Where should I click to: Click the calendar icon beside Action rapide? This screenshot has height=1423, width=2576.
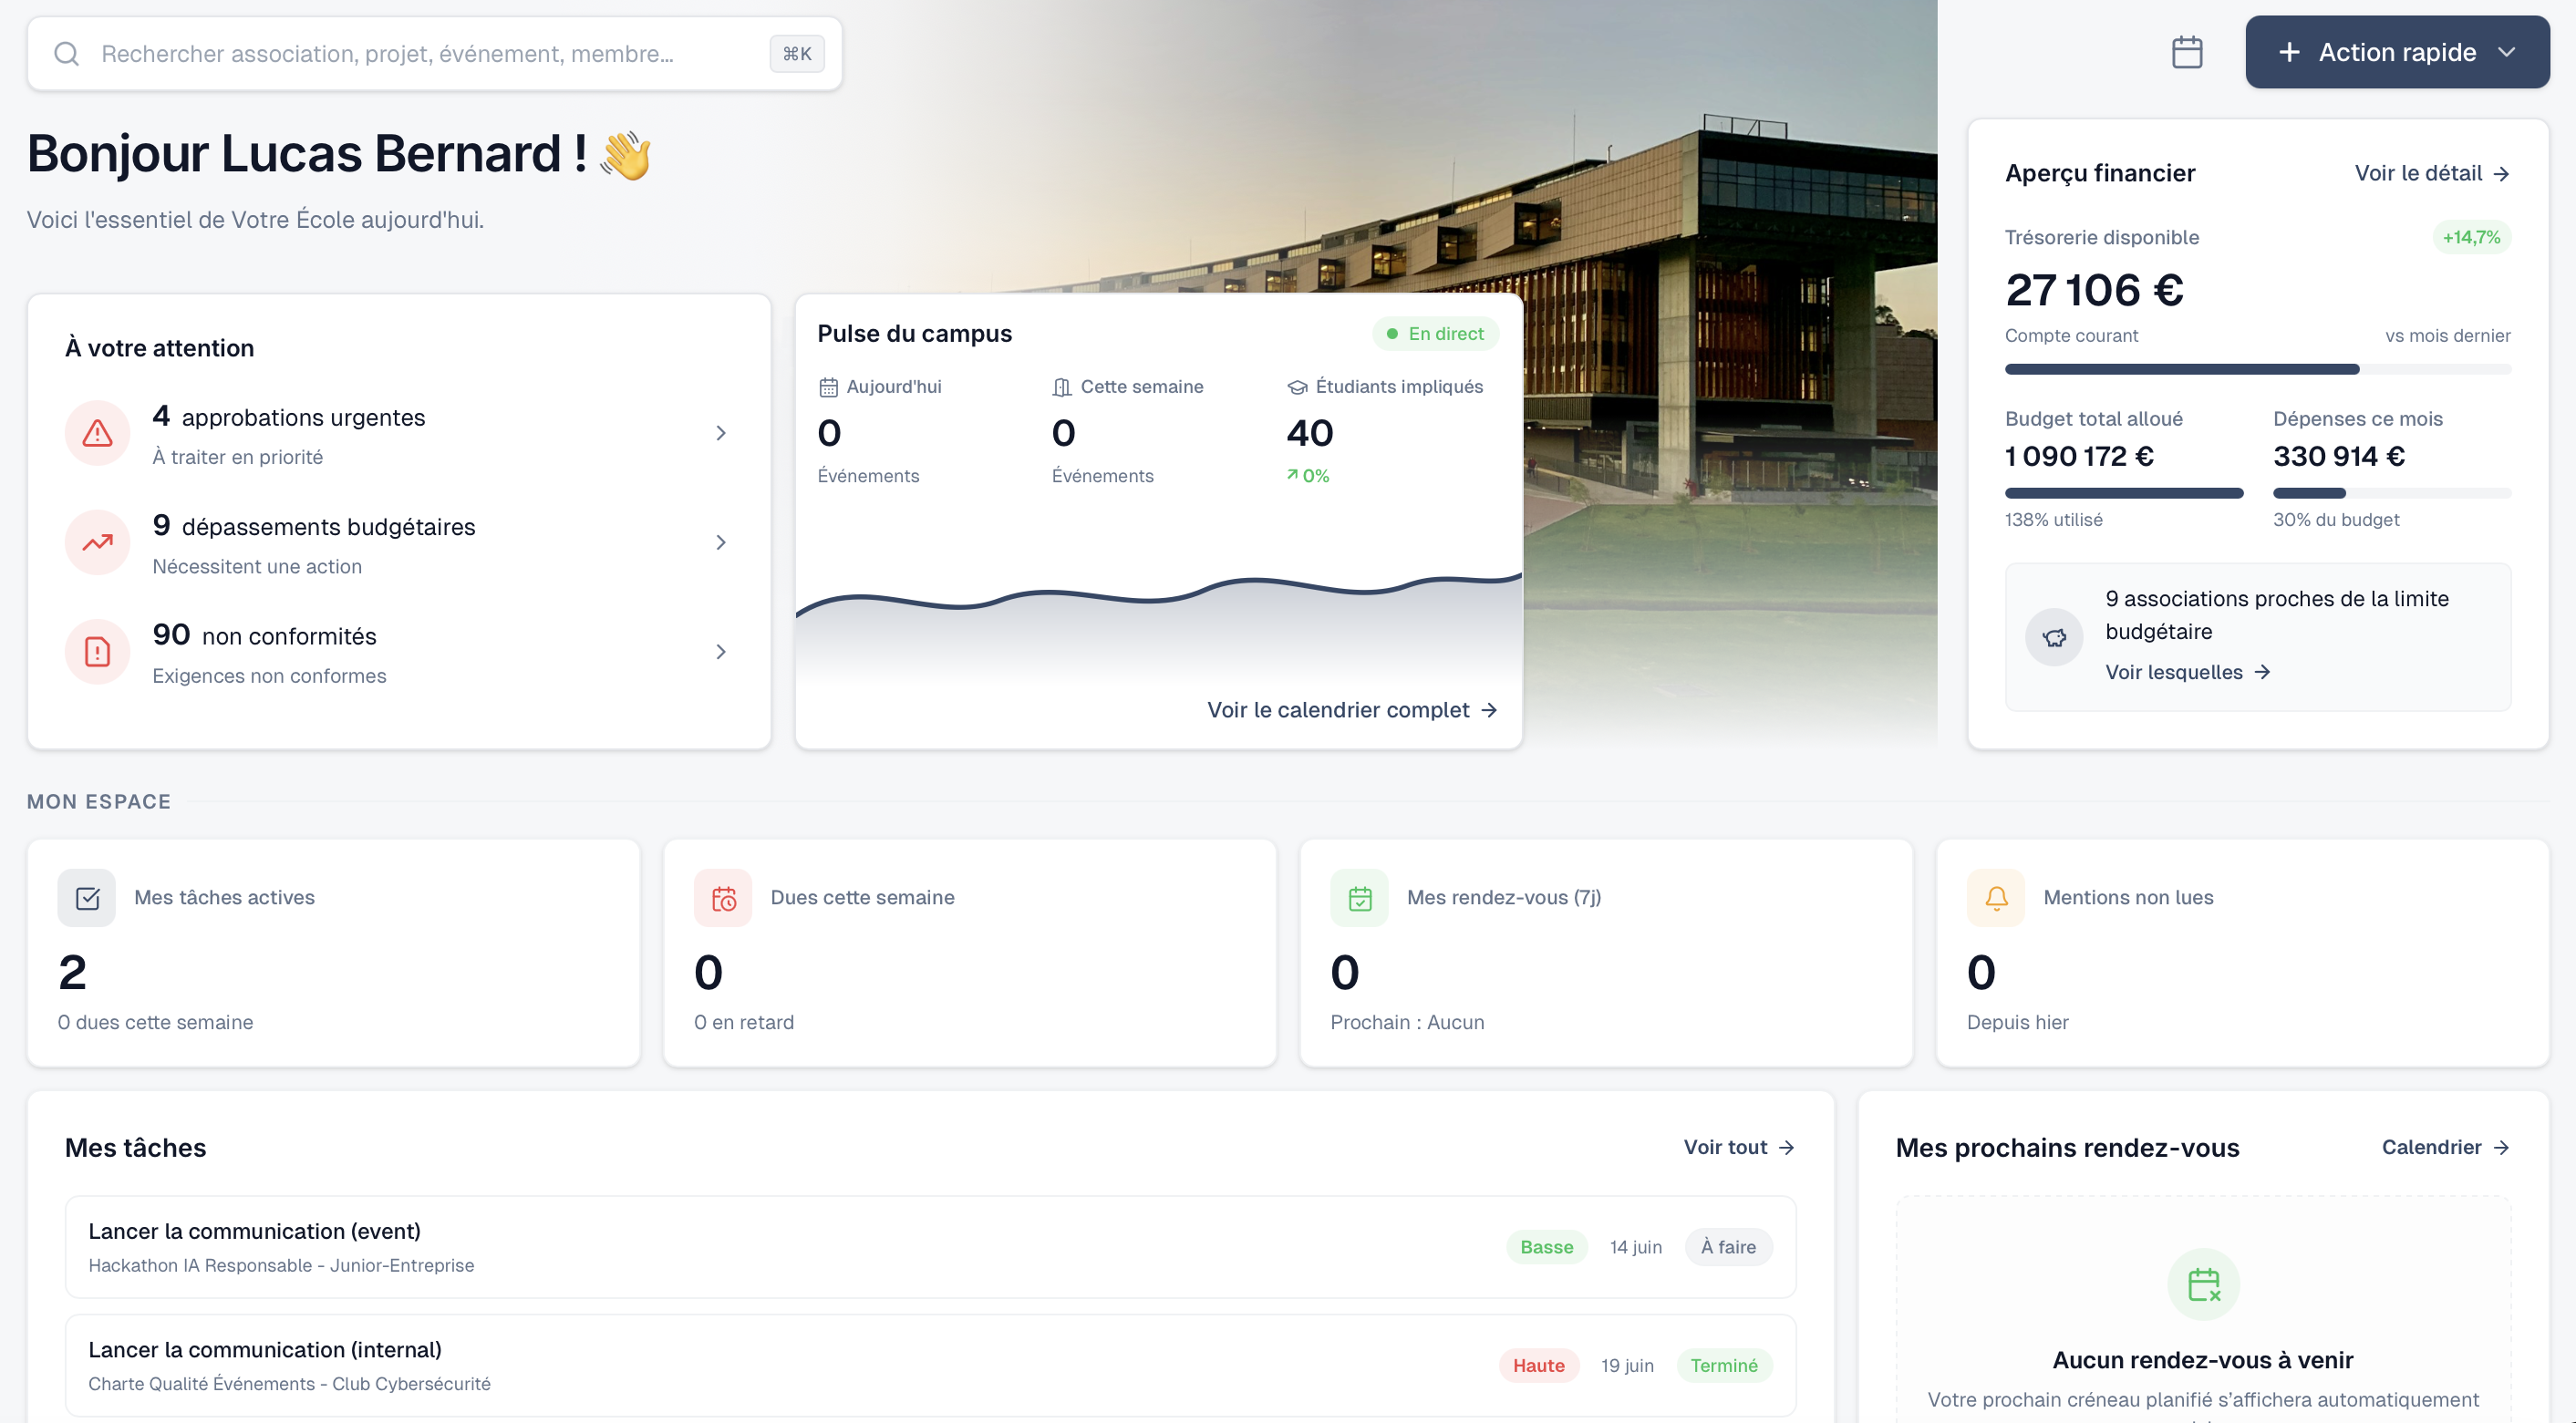point(2187,52)
